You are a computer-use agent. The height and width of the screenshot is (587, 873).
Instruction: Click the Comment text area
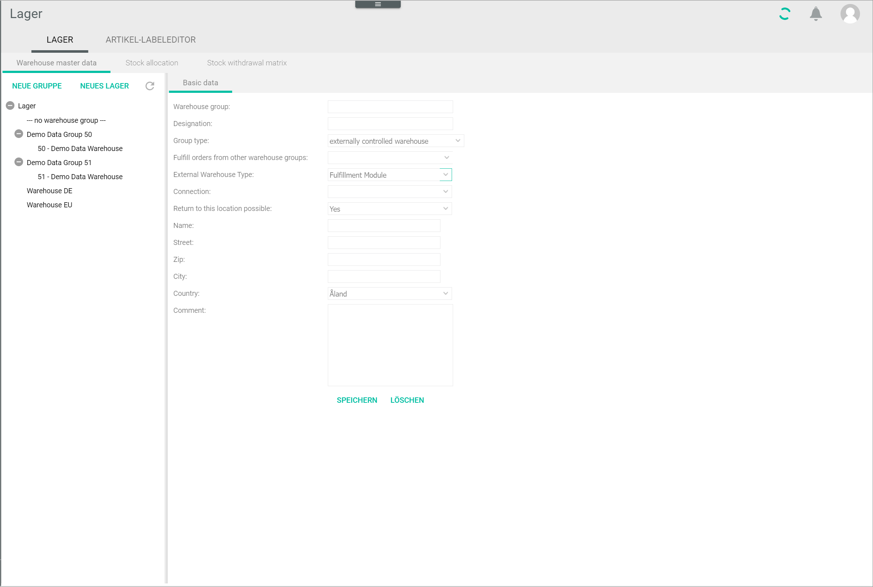click(390, 345)
